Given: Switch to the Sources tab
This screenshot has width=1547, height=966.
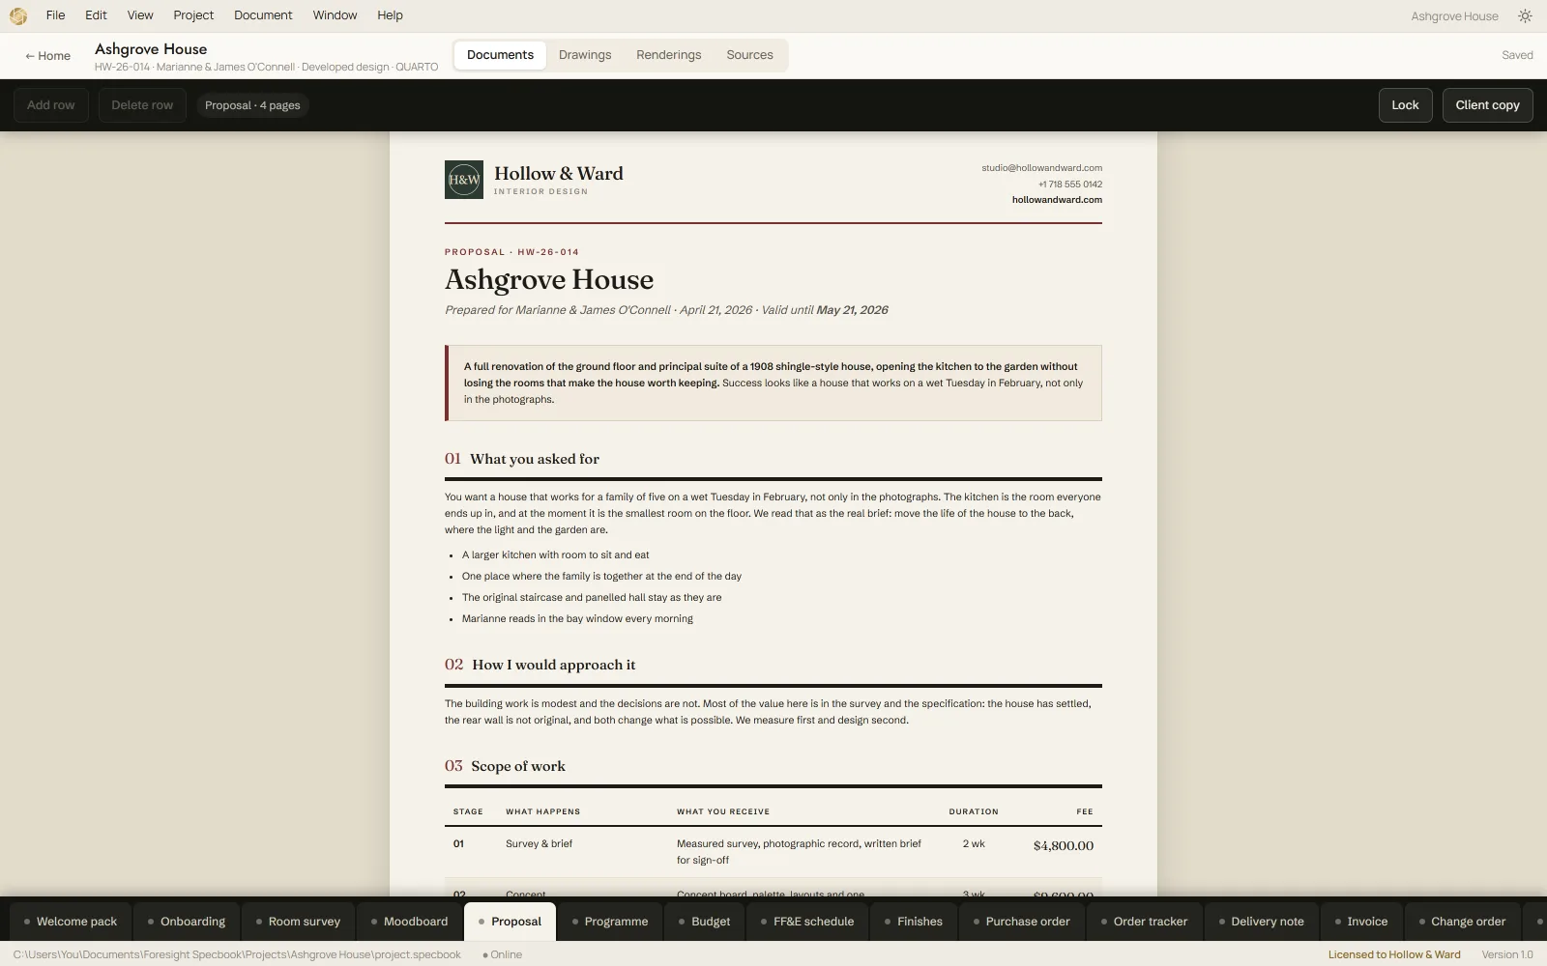Looking at the screenshot, I should (x=749, y=55).
